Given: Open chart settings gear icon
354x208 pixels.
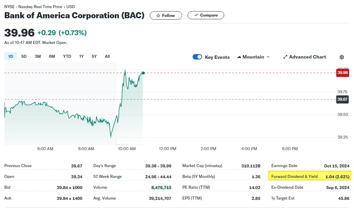Looking at the screenshot, I should [341, 57].
